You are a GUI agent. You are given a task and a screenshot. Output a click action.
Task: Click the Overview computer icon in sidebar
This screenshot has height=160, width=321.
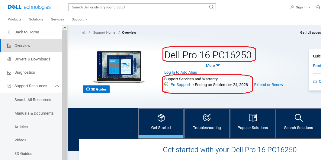pyautogui.click(x=9, y=45)
